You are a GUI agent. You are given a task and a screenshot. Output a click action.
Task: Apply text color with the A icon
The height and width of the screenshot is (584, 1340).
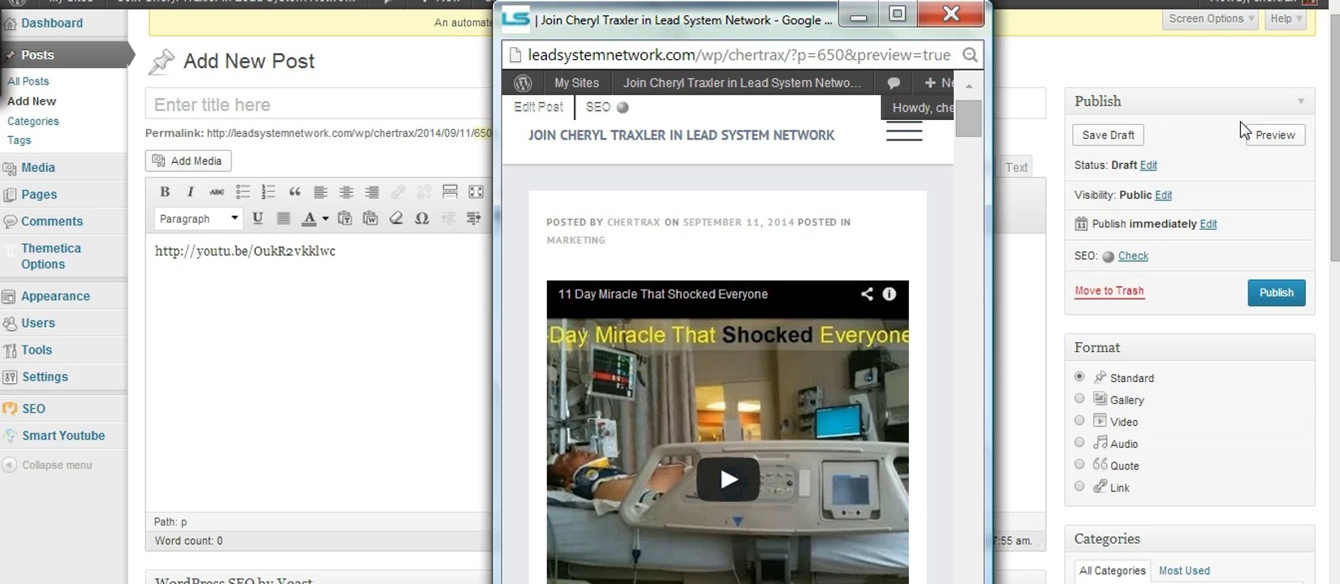coord(308,218)
